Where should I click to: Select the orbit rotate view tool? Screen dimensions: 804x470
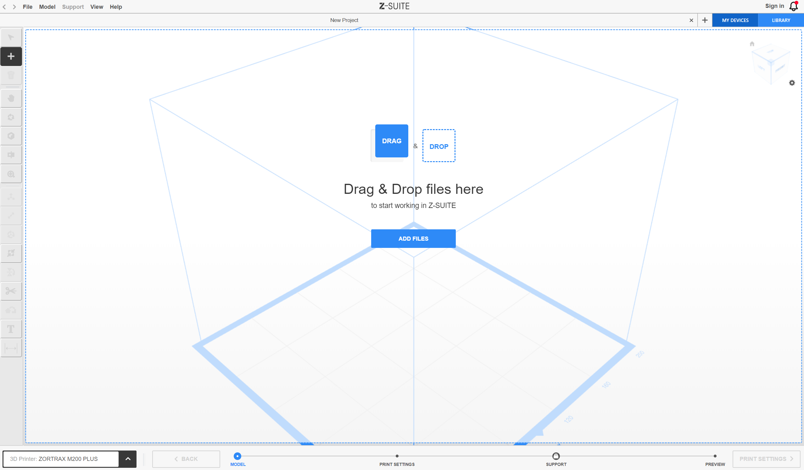click(11, 117)
